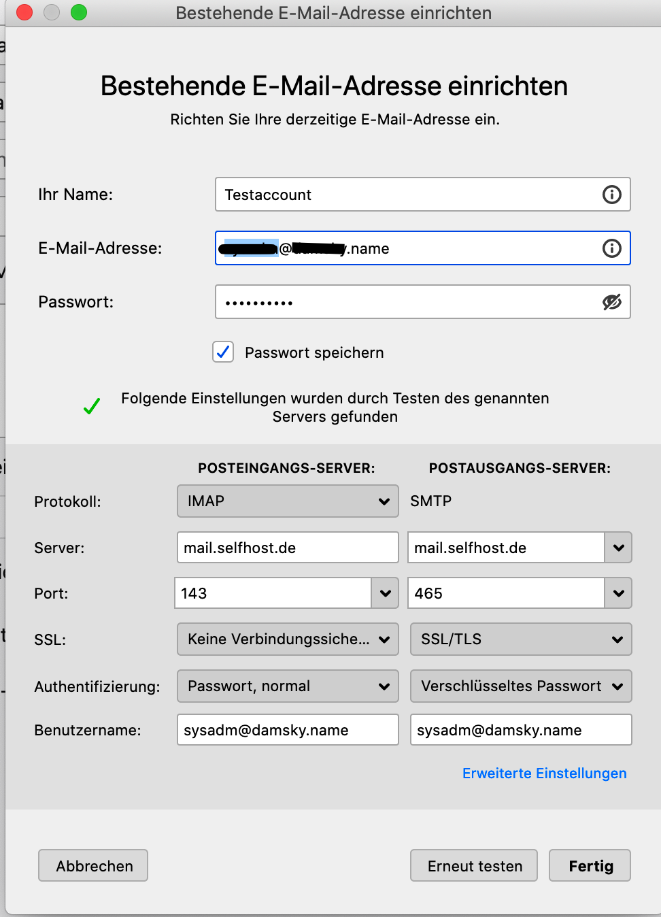This screenshot has height=917, width=661.
Task: Open the 'Passwort, normal' authentication dropdown
Action: (288, 686)
